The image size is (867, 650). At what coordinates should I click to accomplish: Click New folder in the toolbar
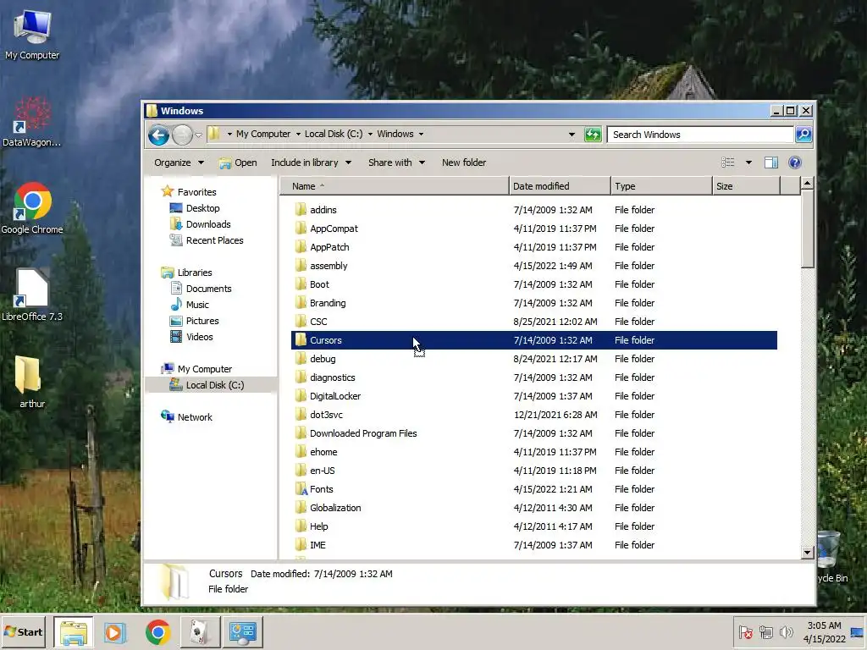464,162
